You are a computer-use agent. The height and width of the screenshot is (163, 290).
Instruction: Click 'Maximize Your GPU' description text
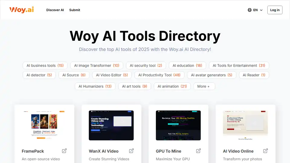click(173, 159)
